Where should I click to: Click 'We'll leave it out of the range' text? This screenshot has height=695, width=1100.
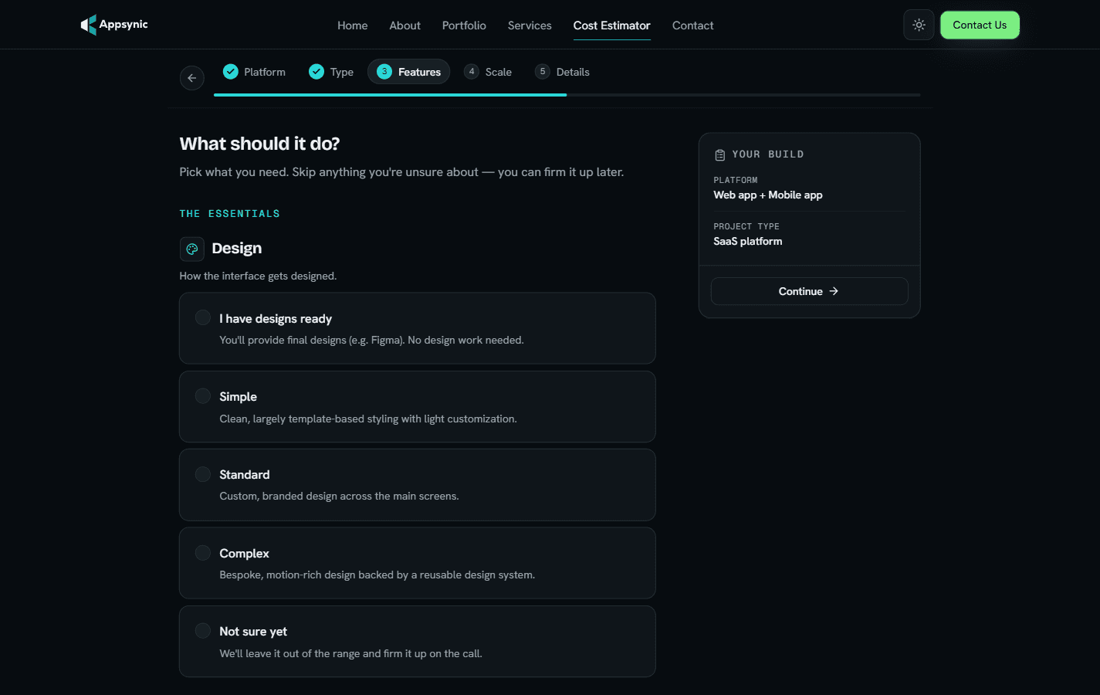pyautogui.click(x=350, y=653)
